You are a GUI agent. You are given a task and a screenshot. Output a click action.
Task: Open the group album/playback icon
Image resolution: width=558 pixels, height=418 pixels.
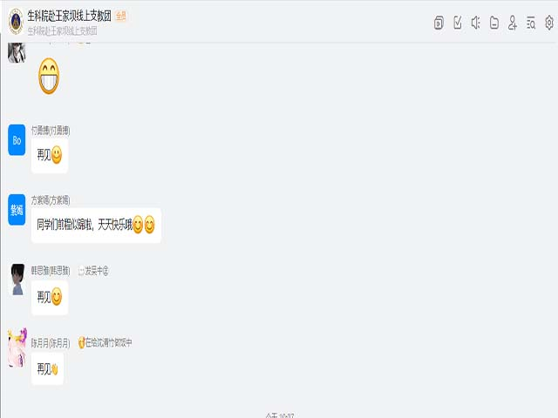(x=439, y=23)
